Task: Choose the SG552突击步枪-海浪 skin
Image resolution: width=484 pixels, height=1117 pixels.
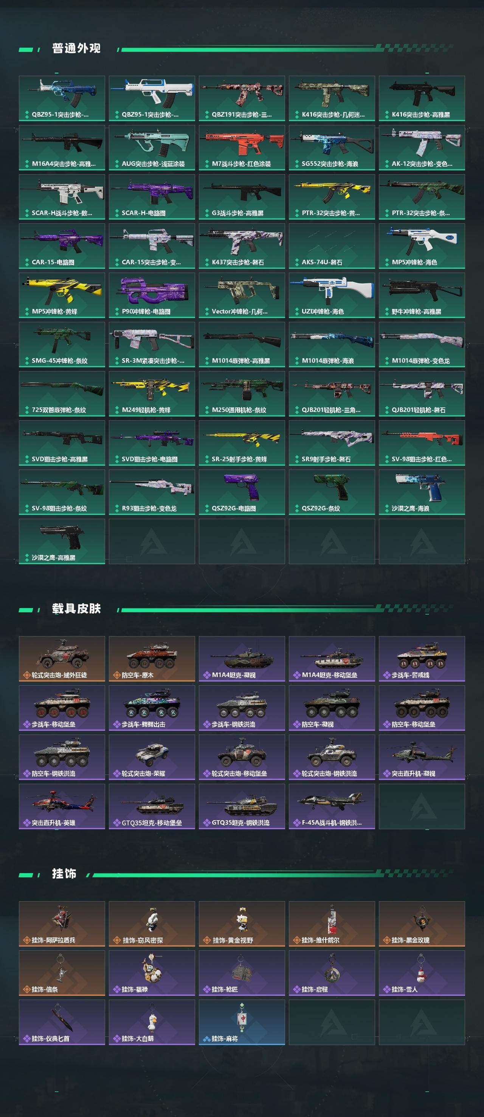Action: pyautogui.click(x=332, y=147)
